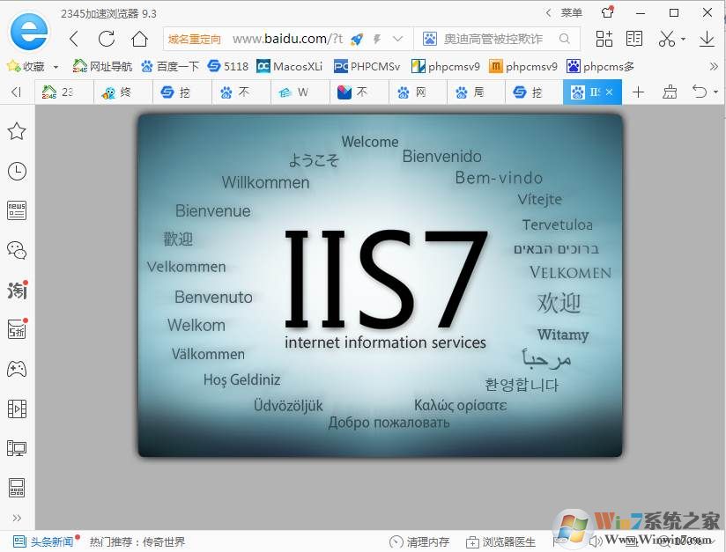
Task: Open the 5118 bookmark
Action: click(228, 67)
